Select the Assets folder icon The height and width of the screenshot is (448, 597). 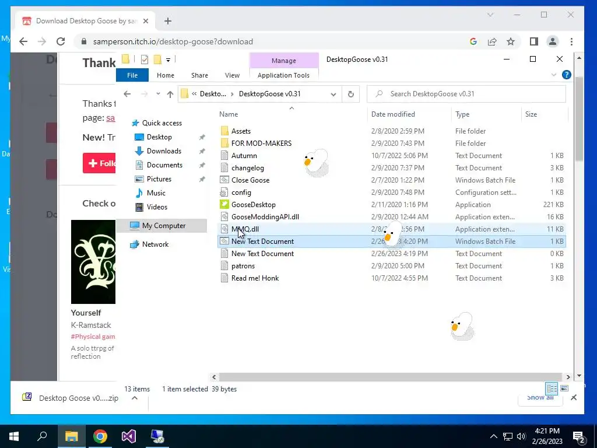click(x=224, y=131)
